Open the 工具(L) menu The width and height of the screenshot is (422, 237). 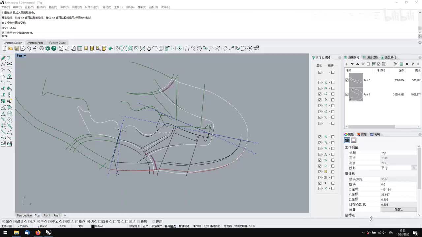[118, 7]
